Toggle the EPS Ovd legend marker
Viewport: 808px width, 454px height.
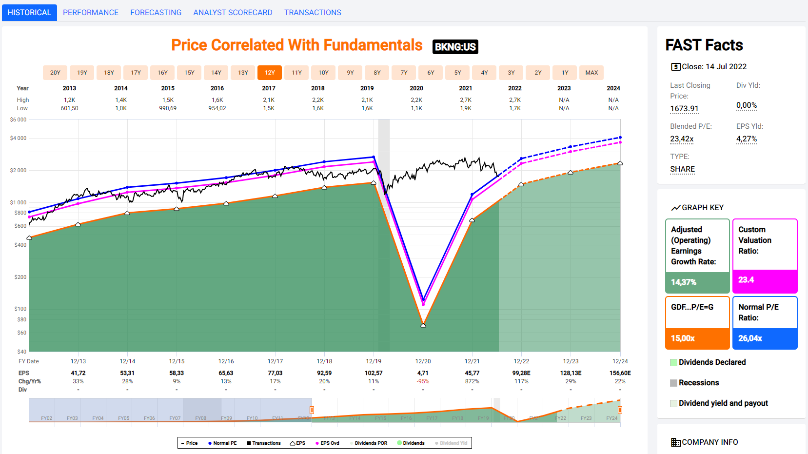pyautogui.click(x=317, y=443)
